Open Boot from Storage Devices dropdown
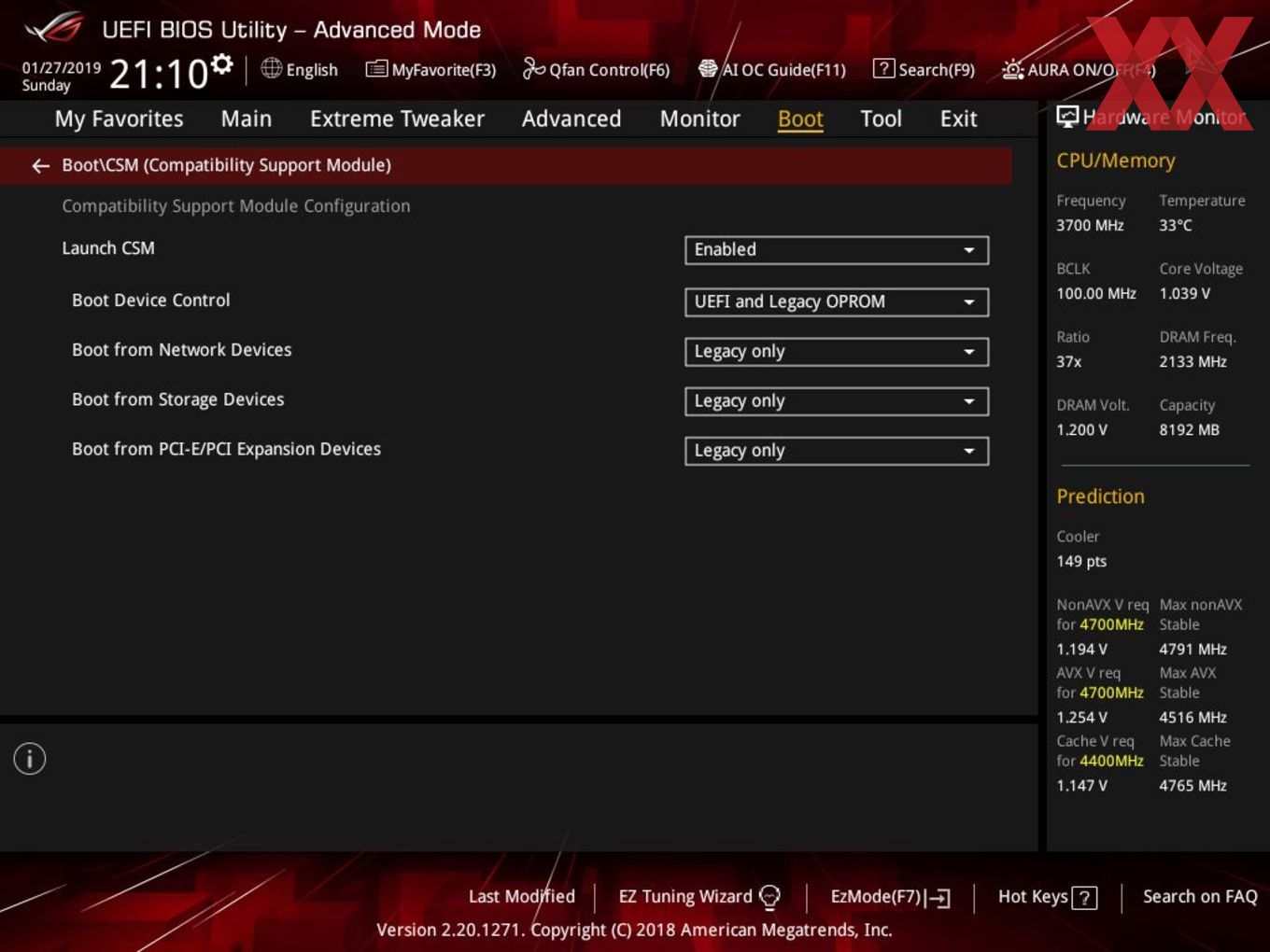Screen dimensions: 1270x952 tap(837, 401)
